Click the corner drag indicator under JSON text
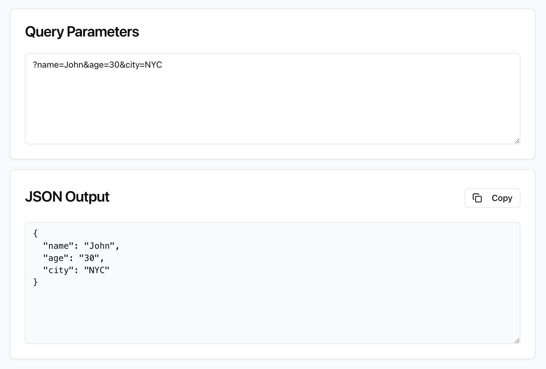Screen dimensions: 546x369 (x=517, y=341)
